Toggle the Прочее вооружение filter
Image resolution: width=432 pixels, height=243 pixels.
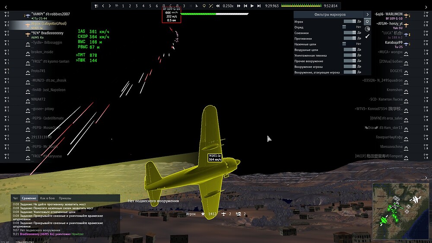pos(350,61)
